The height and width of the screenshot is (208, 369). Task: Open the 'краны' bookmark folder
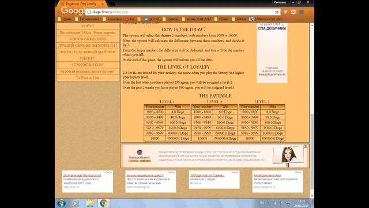point(65,19)
